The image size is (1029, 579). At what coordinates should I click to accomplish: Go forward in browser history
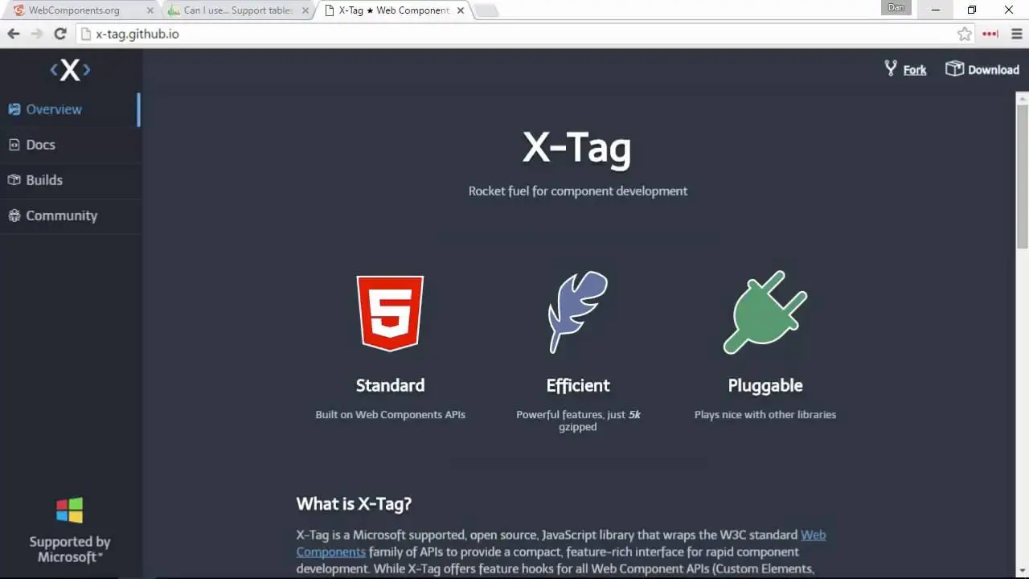coord(37,34)
